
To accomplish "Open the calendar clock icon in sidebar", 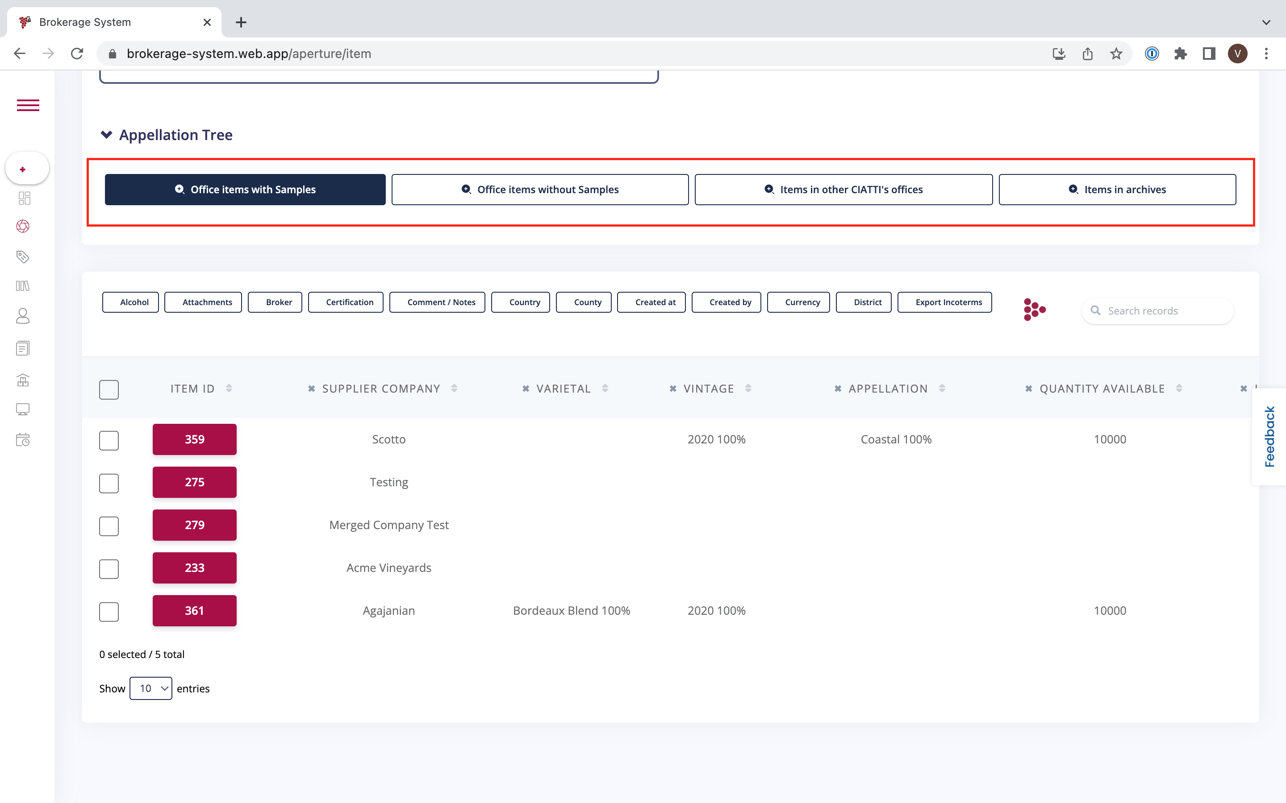I will 23,440.
